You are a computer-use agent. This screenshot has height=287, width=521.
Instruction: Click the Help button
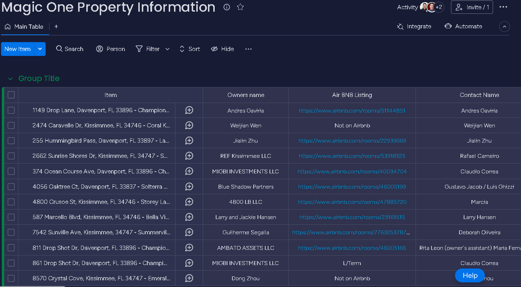click(470, 276)
